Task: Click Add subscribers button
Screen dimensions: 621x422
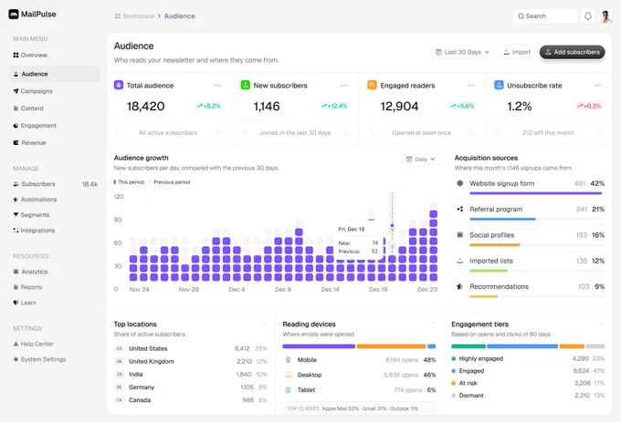Action: coord(573,52)
